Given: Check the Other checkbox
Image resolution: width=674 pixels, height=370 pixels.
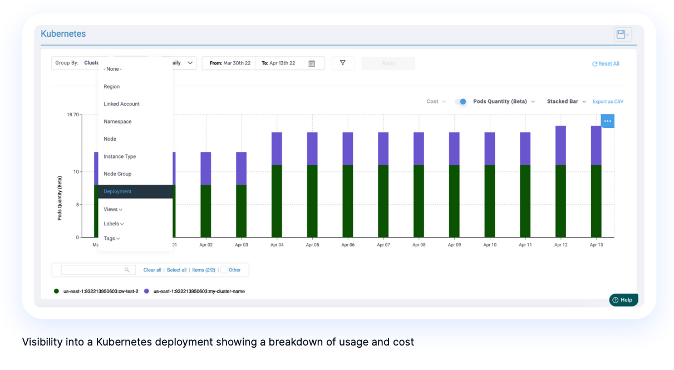Looking at the screenshot, I should (224, 270).
